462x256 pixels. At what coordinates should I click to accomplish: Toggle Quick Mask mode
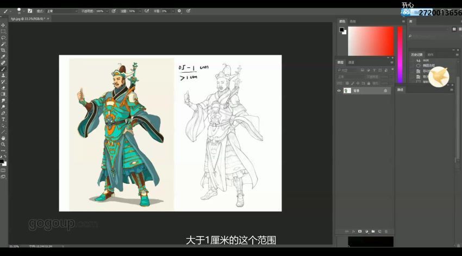coord(3,170)
